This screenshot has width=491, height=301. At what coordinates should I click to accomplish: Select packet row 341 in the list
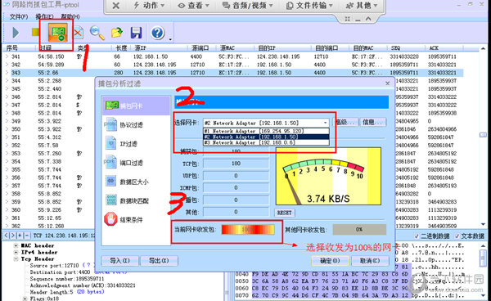(233, 56)
